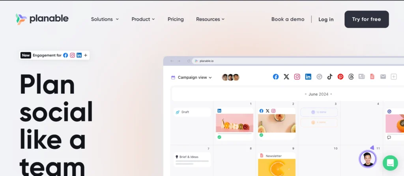
Task: Open the Campaign view dropdown
Action: coord(195,77)
